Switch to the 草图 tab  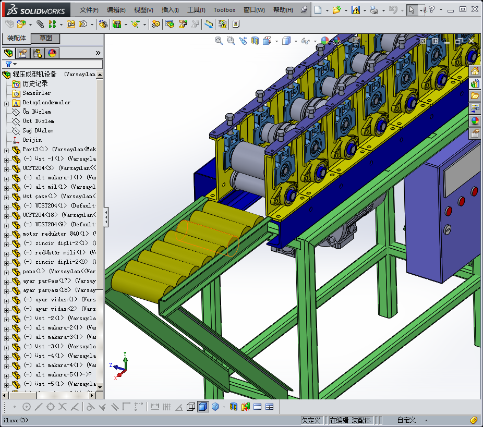click(46, 39)
